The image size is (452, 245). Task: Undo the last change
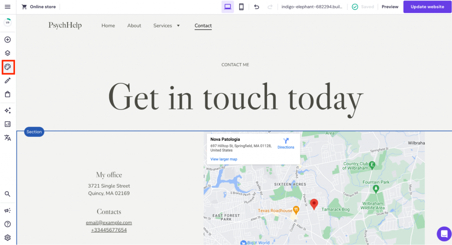256,7
